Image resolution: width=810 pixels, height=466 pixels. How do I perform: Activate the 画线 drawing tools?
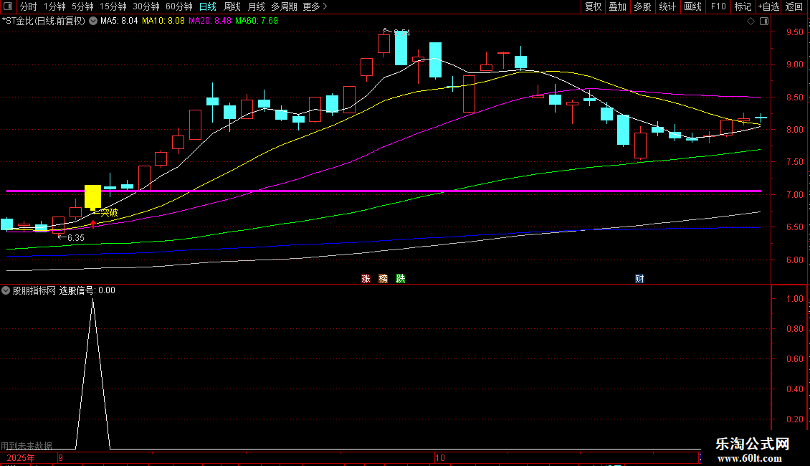(x=692, y=6)
